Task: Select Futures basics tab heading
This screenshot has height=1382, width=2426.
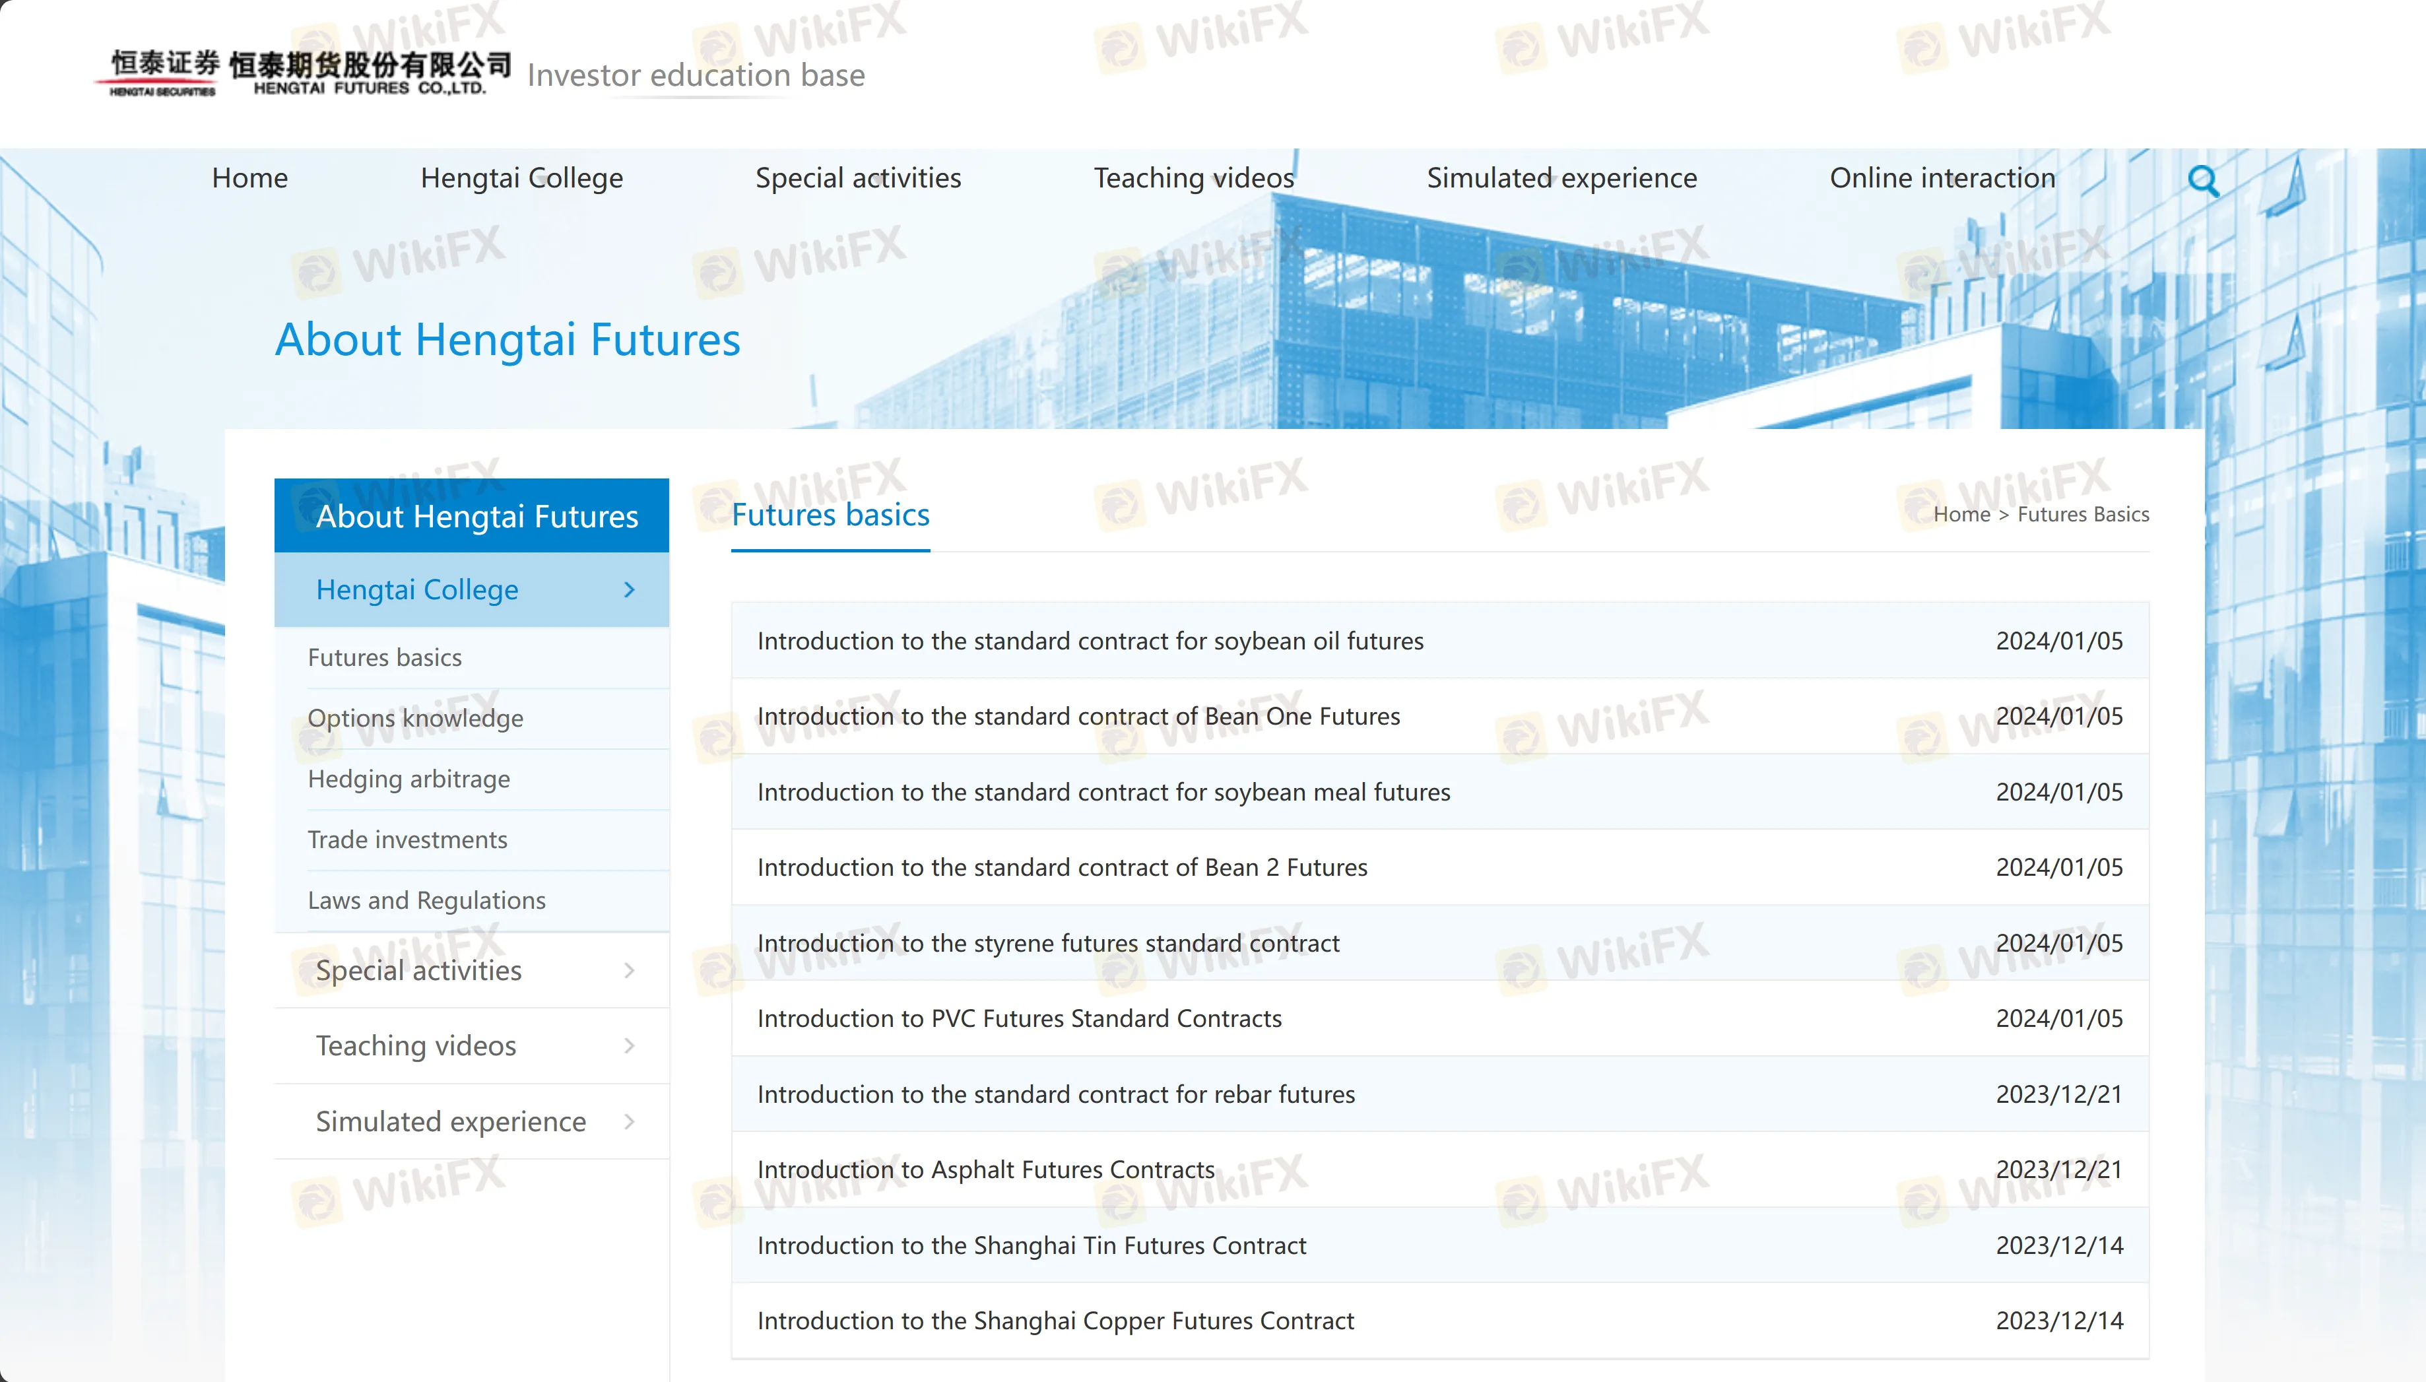Action: pos(830,514)
